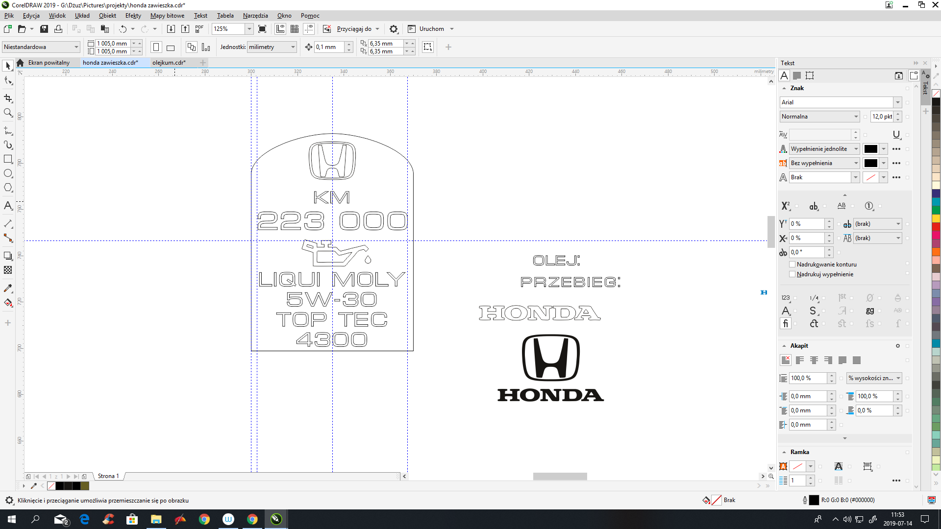Select landscape page orientation
This screenshot has height=529, width=941.
(171, 47)
